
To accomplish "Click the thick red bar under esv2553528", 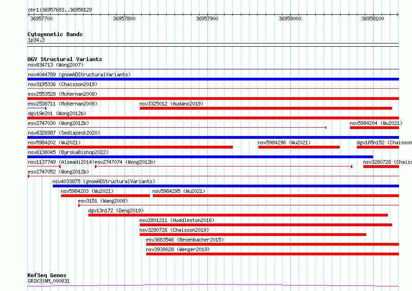I will (213, 99).
